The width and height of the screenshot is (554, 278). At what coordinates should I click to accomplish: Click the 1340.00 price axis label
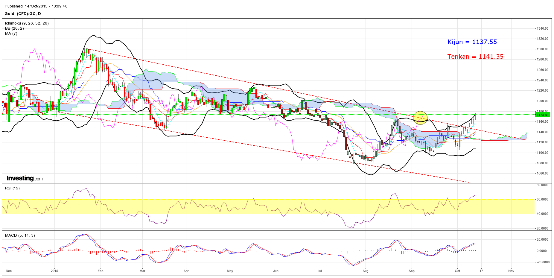pyautogui.click(x=543, y=29)
